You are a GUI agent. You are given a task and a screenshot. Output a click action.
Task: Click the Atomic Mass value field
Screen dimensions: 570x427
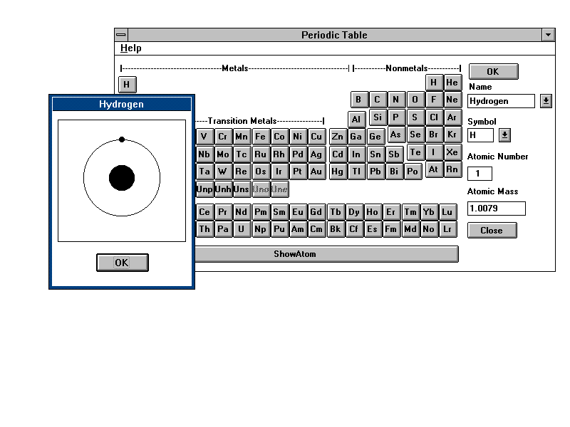[496, 209]
